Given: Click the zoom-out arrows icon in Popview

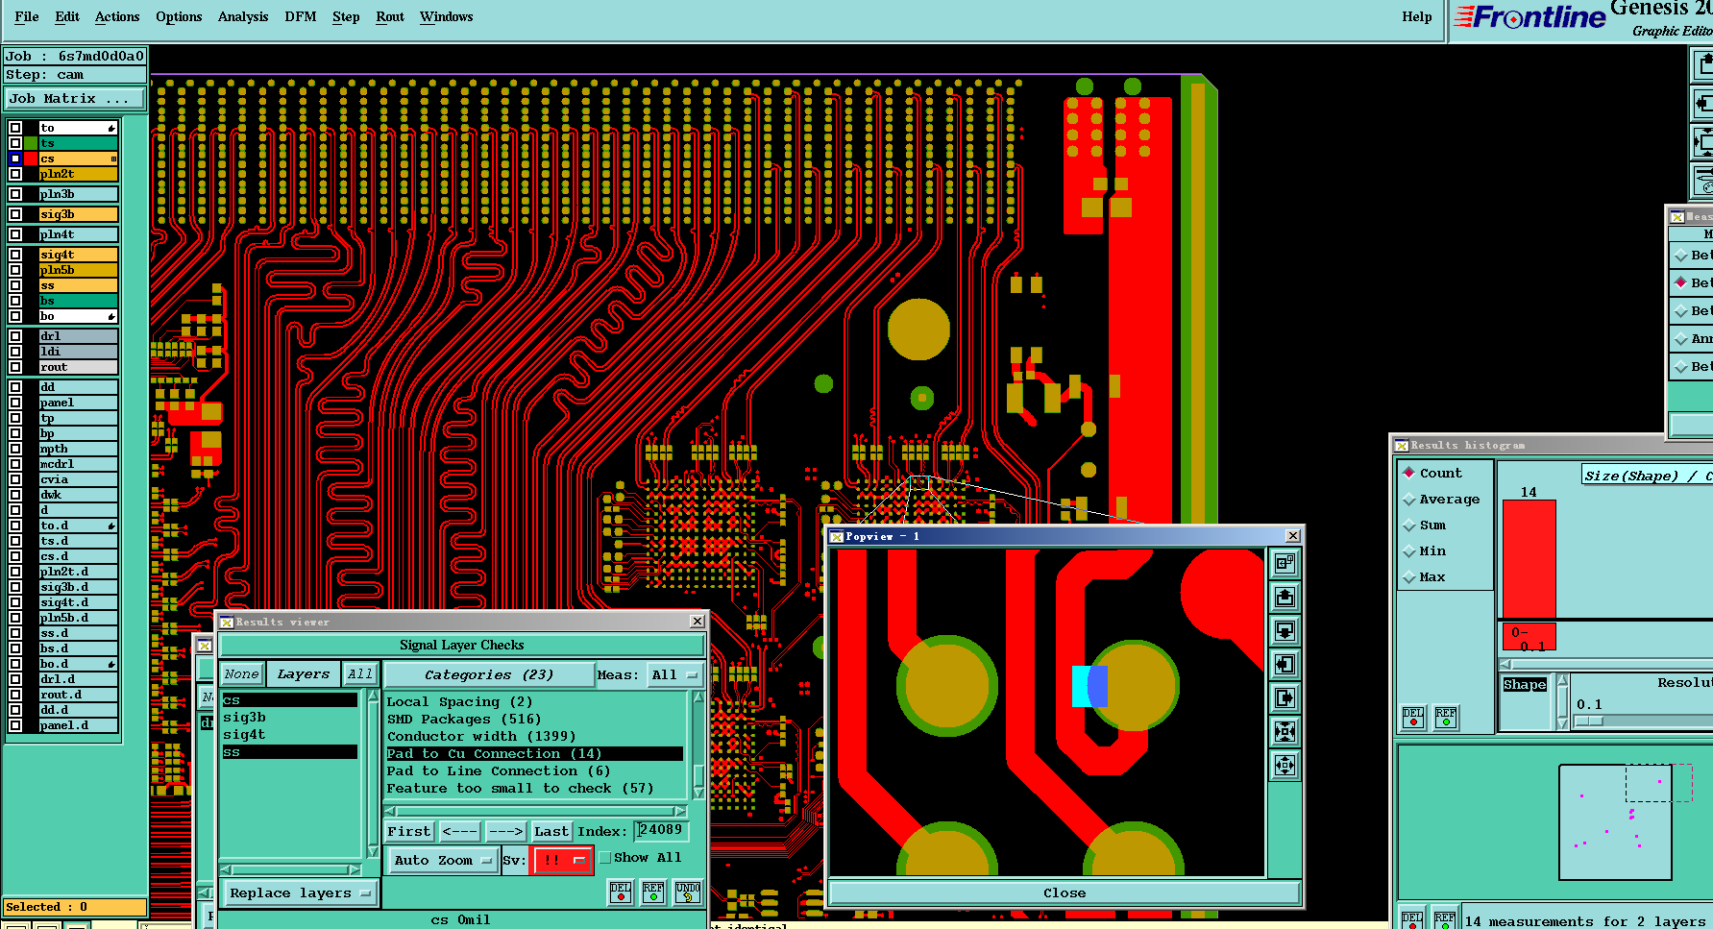Looking at the screenshot, I should tap(1285, 765).
